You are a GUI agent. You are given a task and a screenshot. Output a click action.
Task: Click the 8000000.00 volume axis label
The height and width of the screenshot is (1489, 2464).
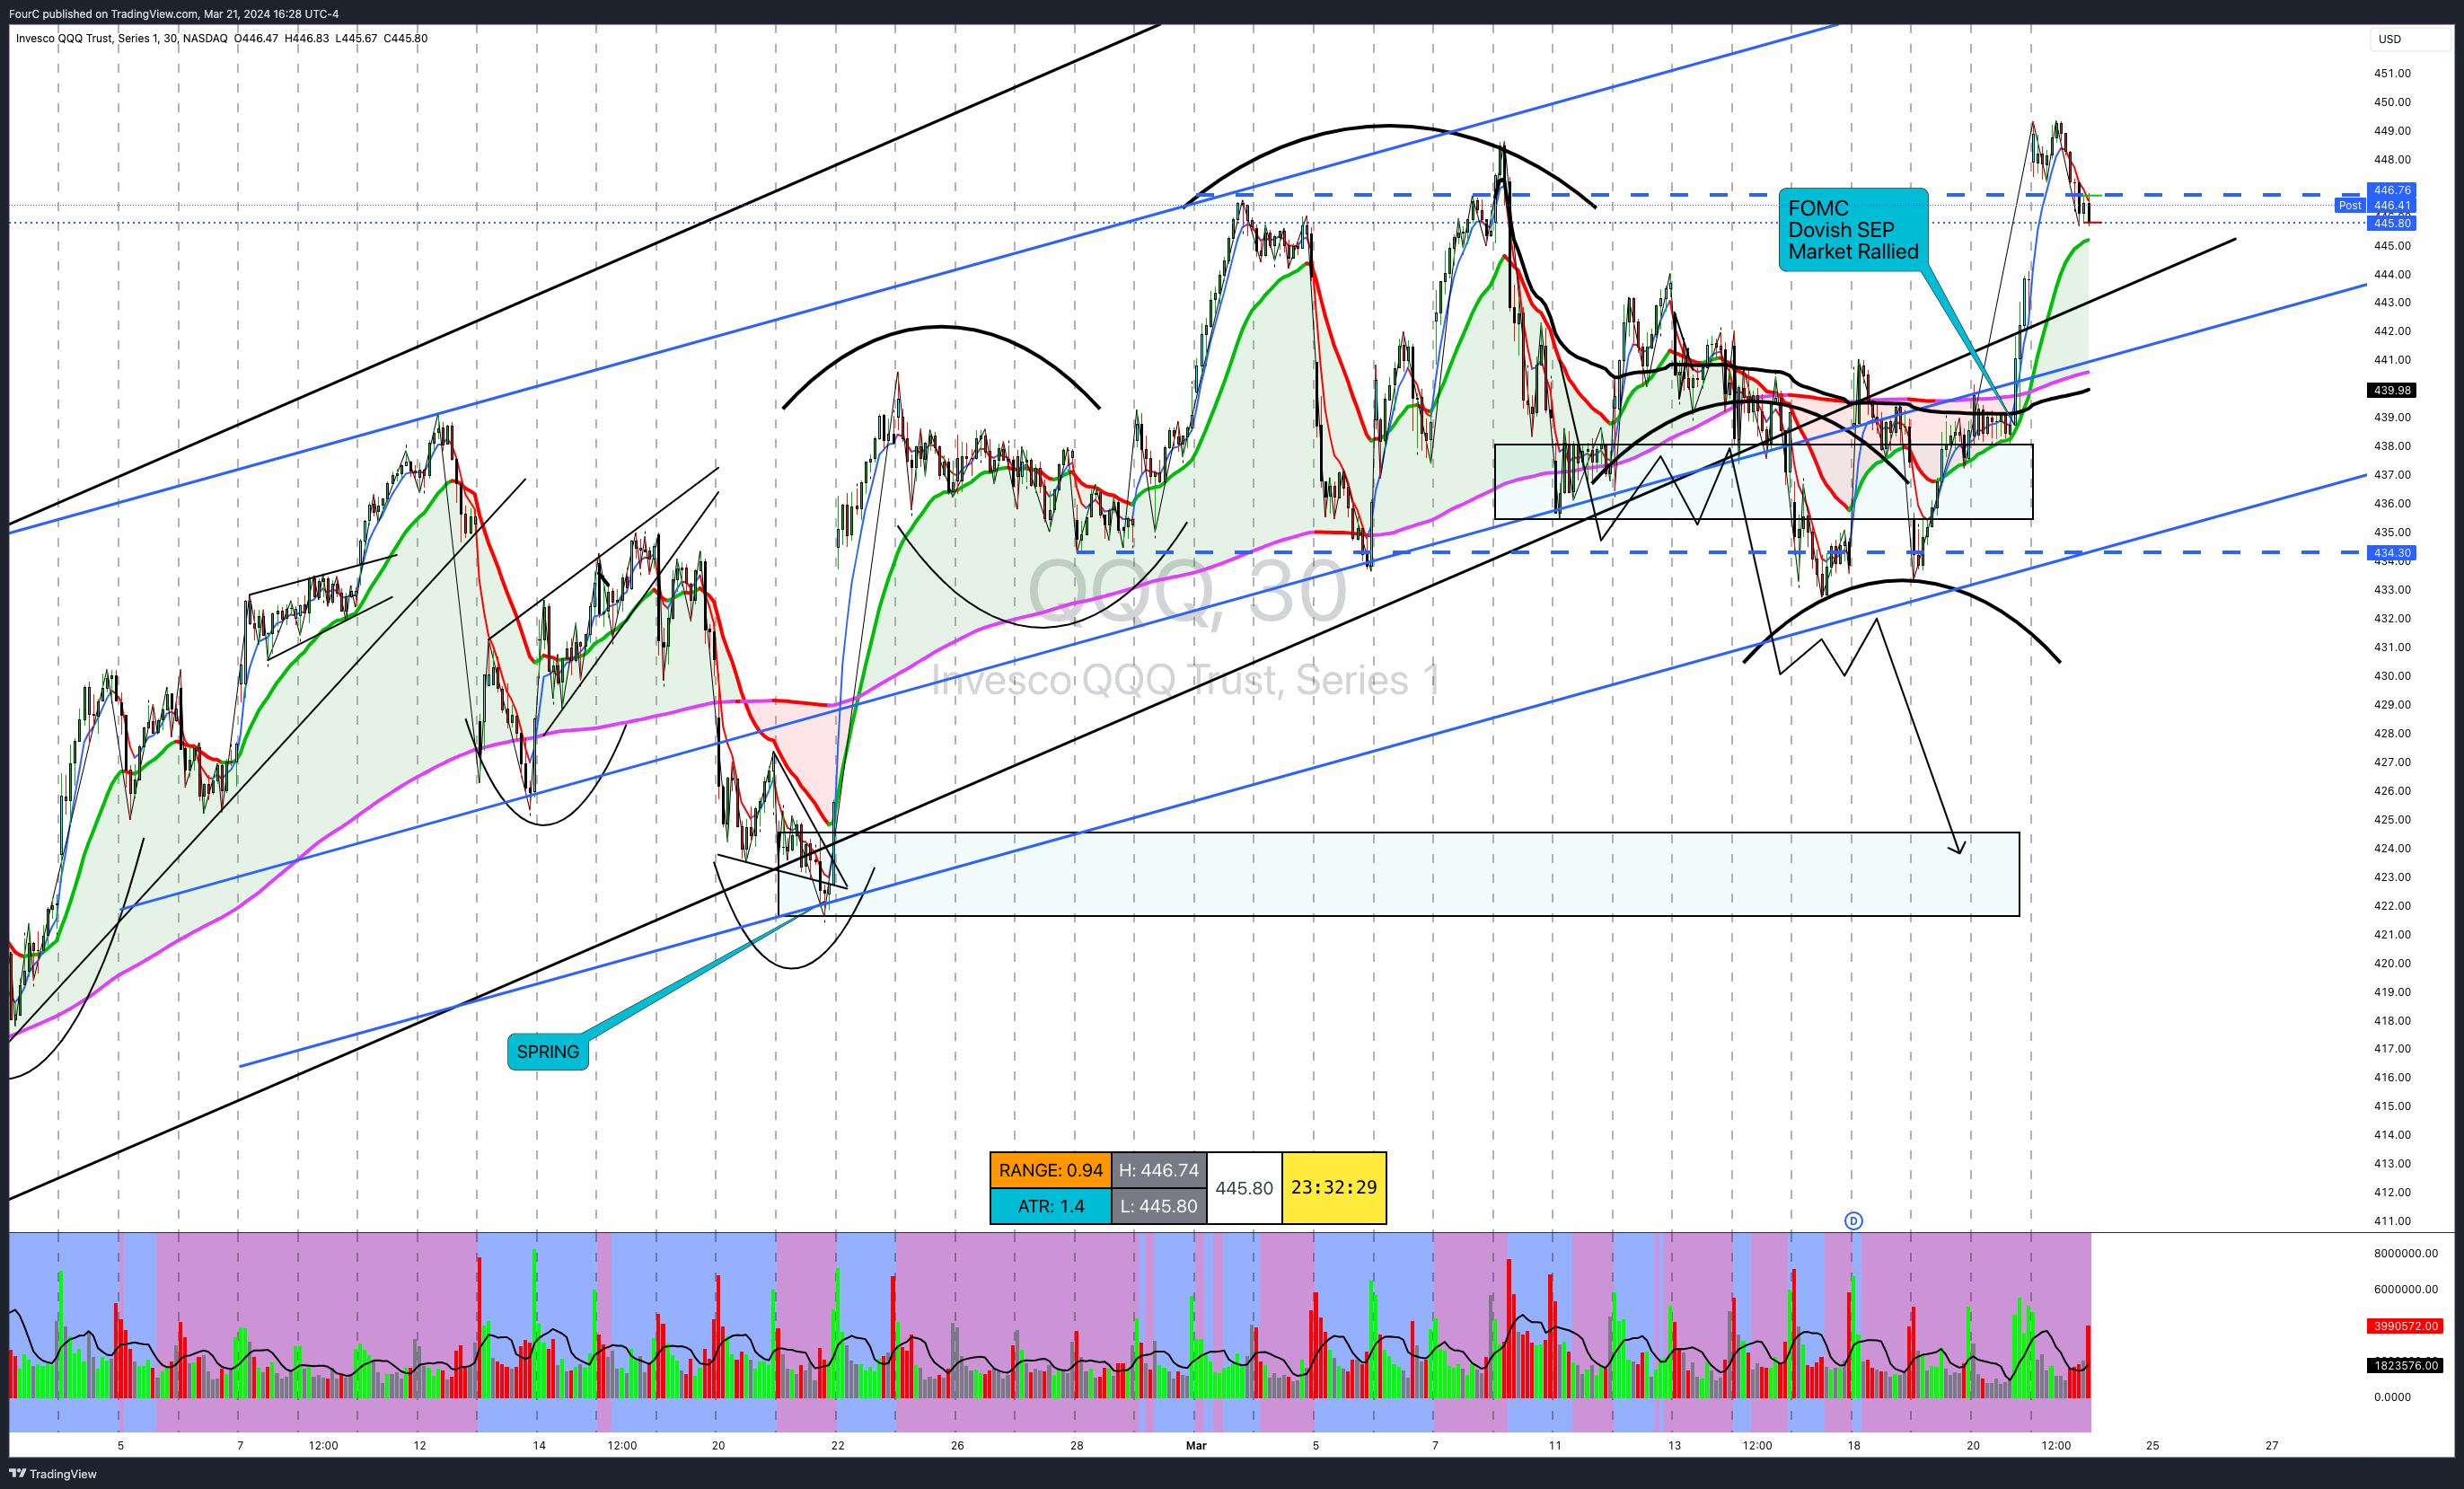[x=2406, y=1253]
